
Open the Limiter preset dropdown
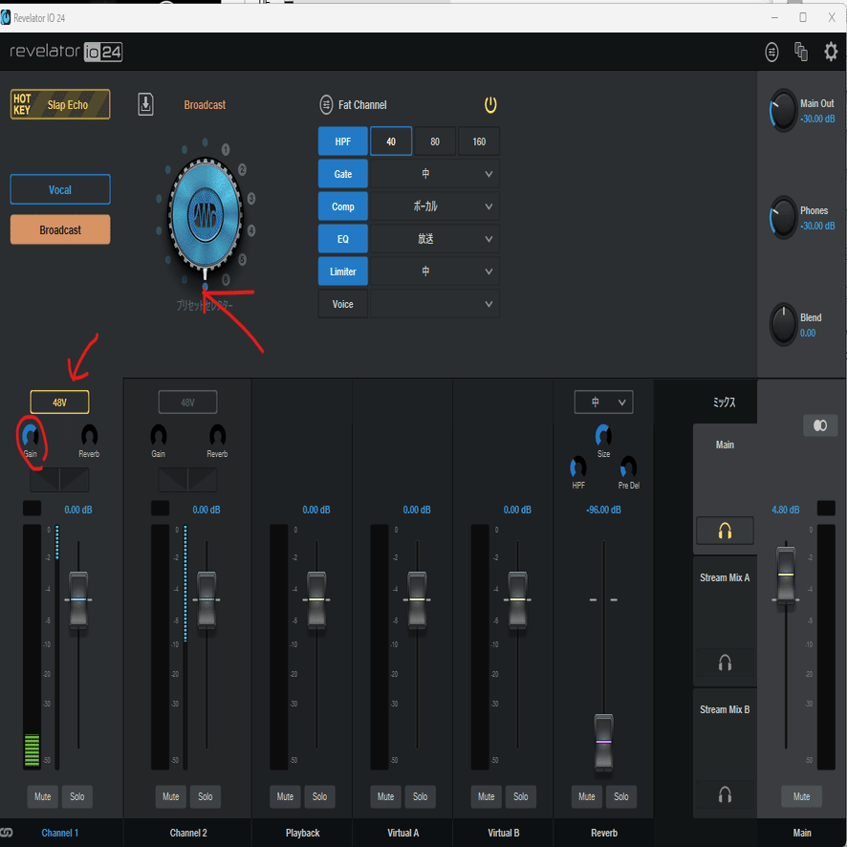[x=435, y=271]
